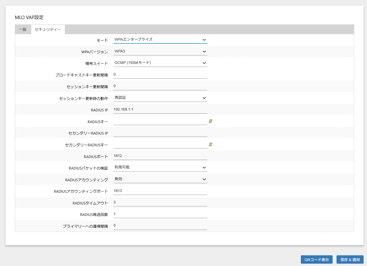Expand セッションキー更新時の動作 dropdown
367x266 pixels.
(160, 98)
